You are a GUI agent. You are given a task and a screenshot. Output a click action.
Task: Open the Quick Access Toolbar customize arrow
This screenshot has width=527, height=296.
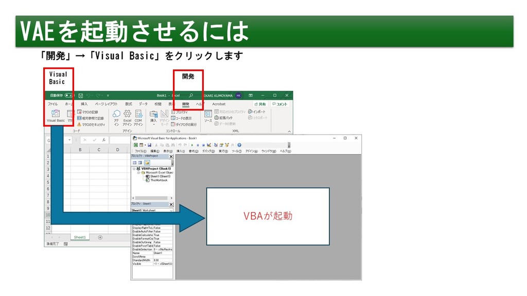[108, 96]
